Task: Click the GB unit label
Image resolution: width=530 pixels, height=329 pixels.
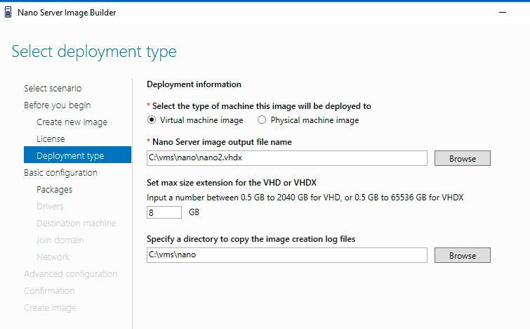Action: tap(194, 212)
